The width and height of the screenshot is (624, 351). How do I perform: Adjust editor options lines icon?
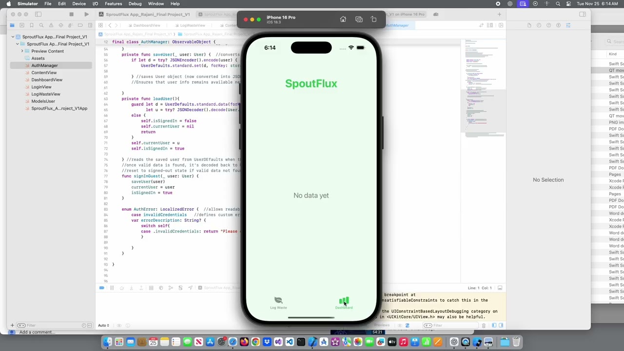click(x=491, y=25)
